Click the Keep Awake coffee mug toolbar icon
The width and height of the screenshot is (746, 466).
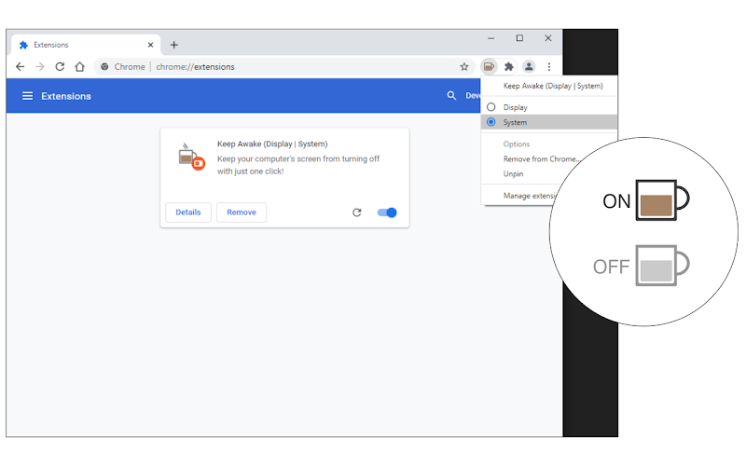(489, 66)
